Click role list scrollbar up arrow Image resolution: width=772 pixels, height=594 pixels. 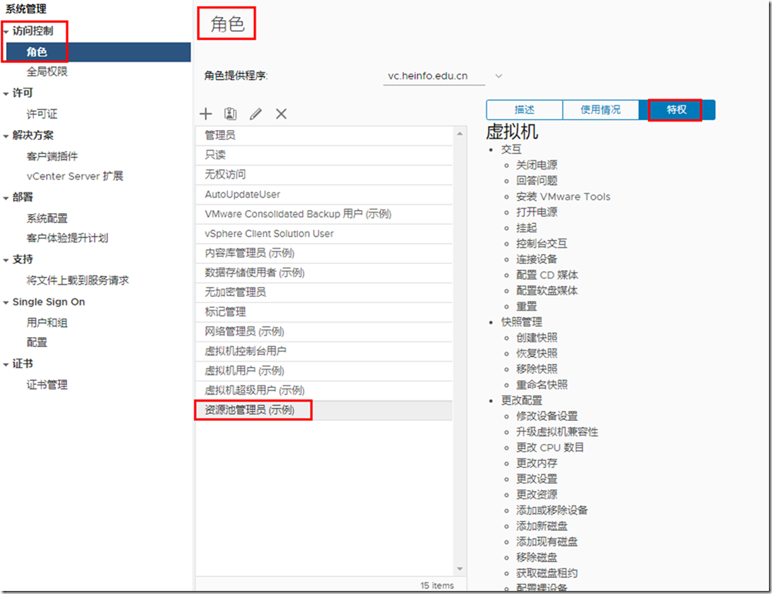click(460, 134)
